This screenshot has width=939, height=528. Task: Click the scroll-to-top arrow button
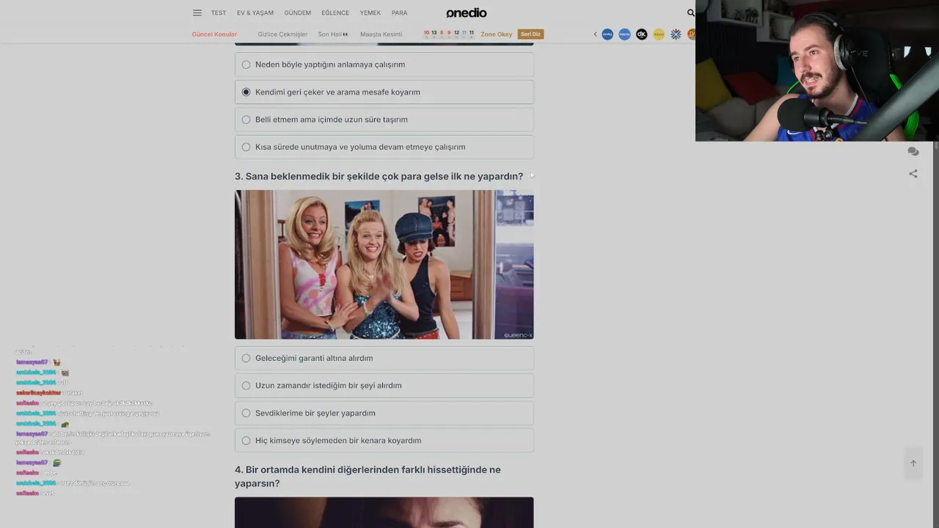(x=913, y=463)
